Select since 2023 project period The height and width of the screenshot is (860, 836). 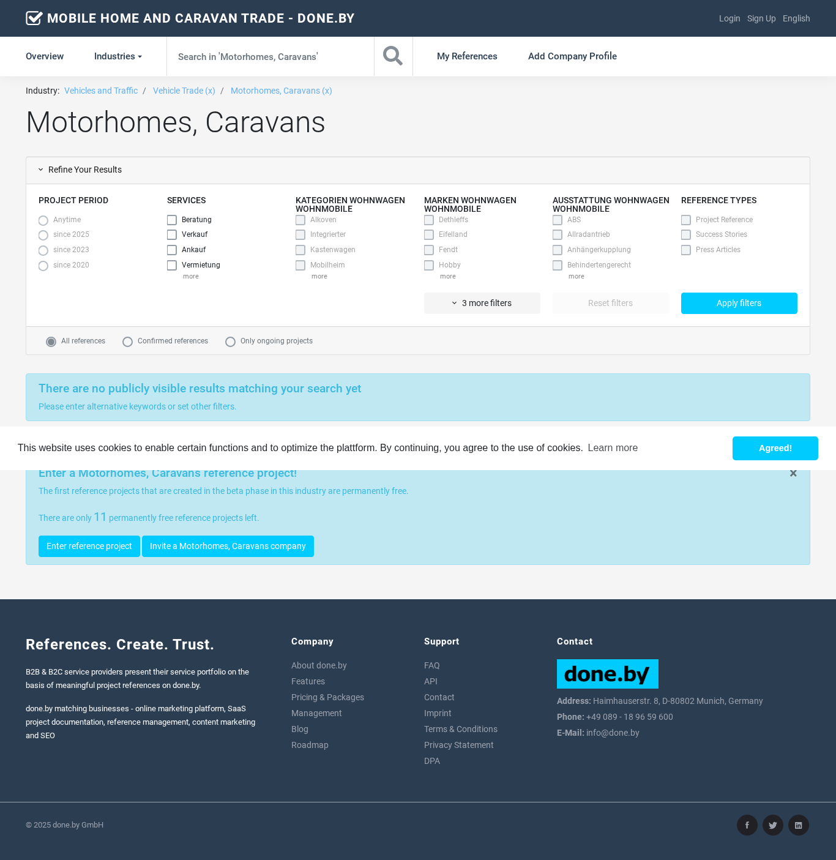click(43, 250)
